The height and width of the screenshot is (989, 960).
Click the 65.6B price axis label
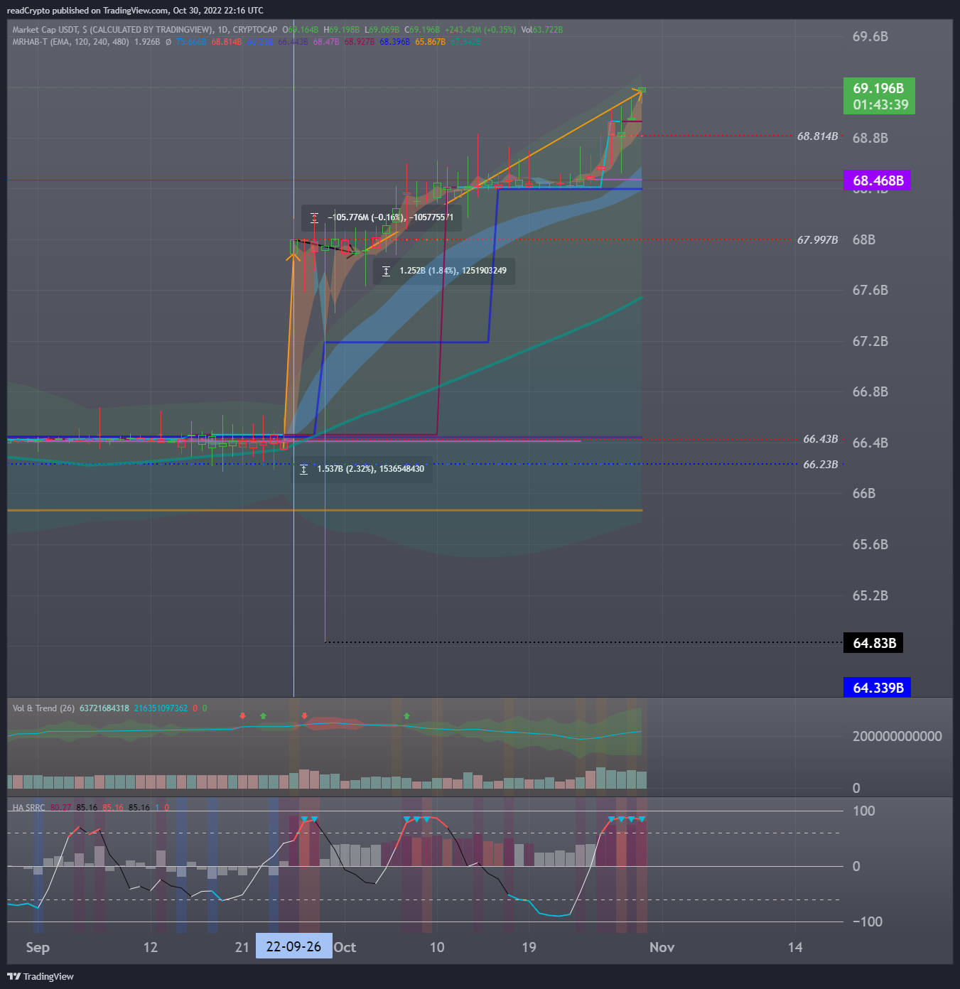tap(870, 544)
